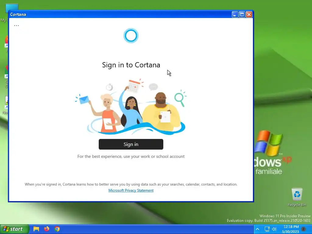The width and height of the screenshot is (312, 234).
Task: Close the Cortana window
Action: click(249, 15)
